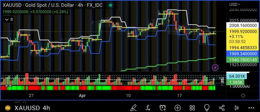Open chart settings gear on time axis
260x112 pixels.
pos(243,96)
